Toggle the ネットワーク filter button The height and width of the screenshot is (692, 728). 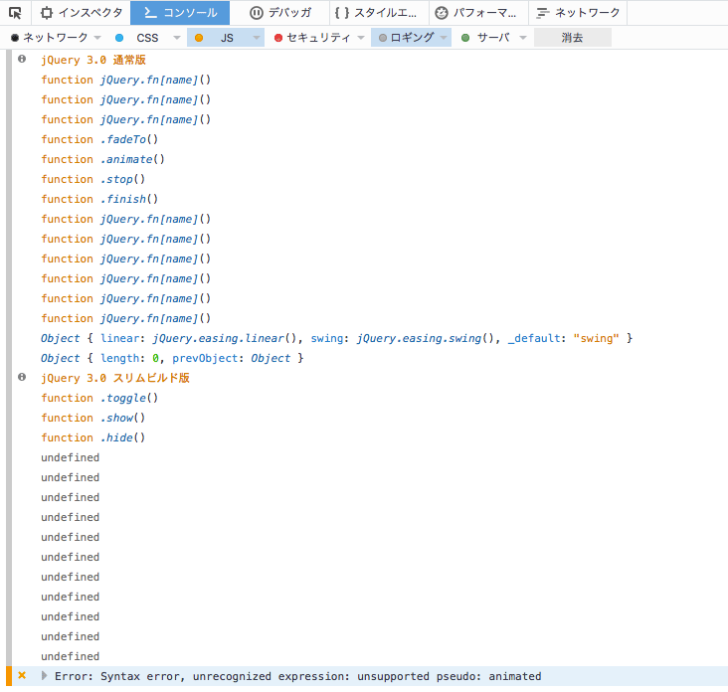coord(49,38)
